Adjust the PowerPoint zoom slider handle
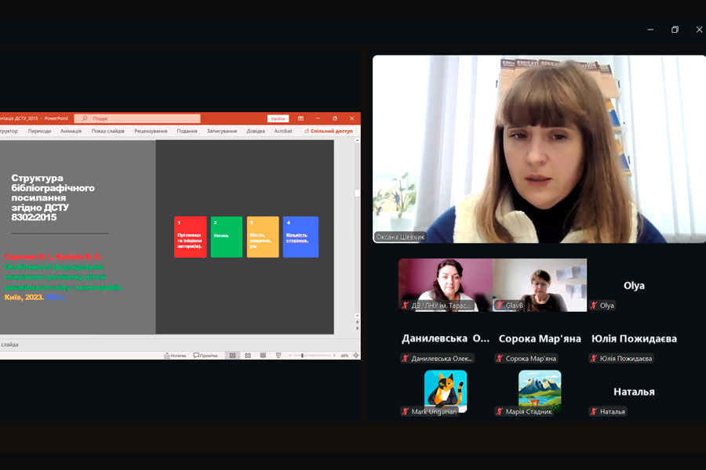706x470 pixels. pos(302,356)
